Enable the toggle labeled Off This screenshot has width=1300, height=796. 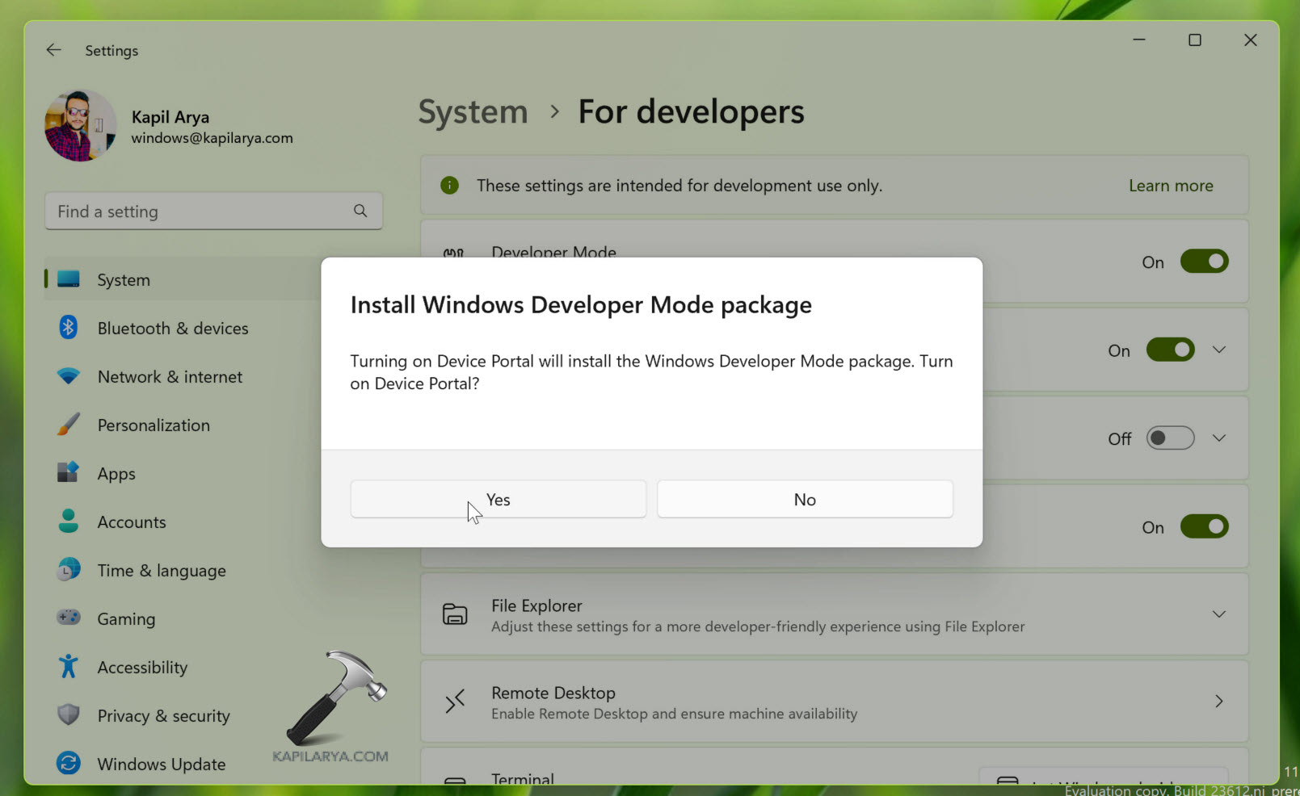coord(1170,438)
